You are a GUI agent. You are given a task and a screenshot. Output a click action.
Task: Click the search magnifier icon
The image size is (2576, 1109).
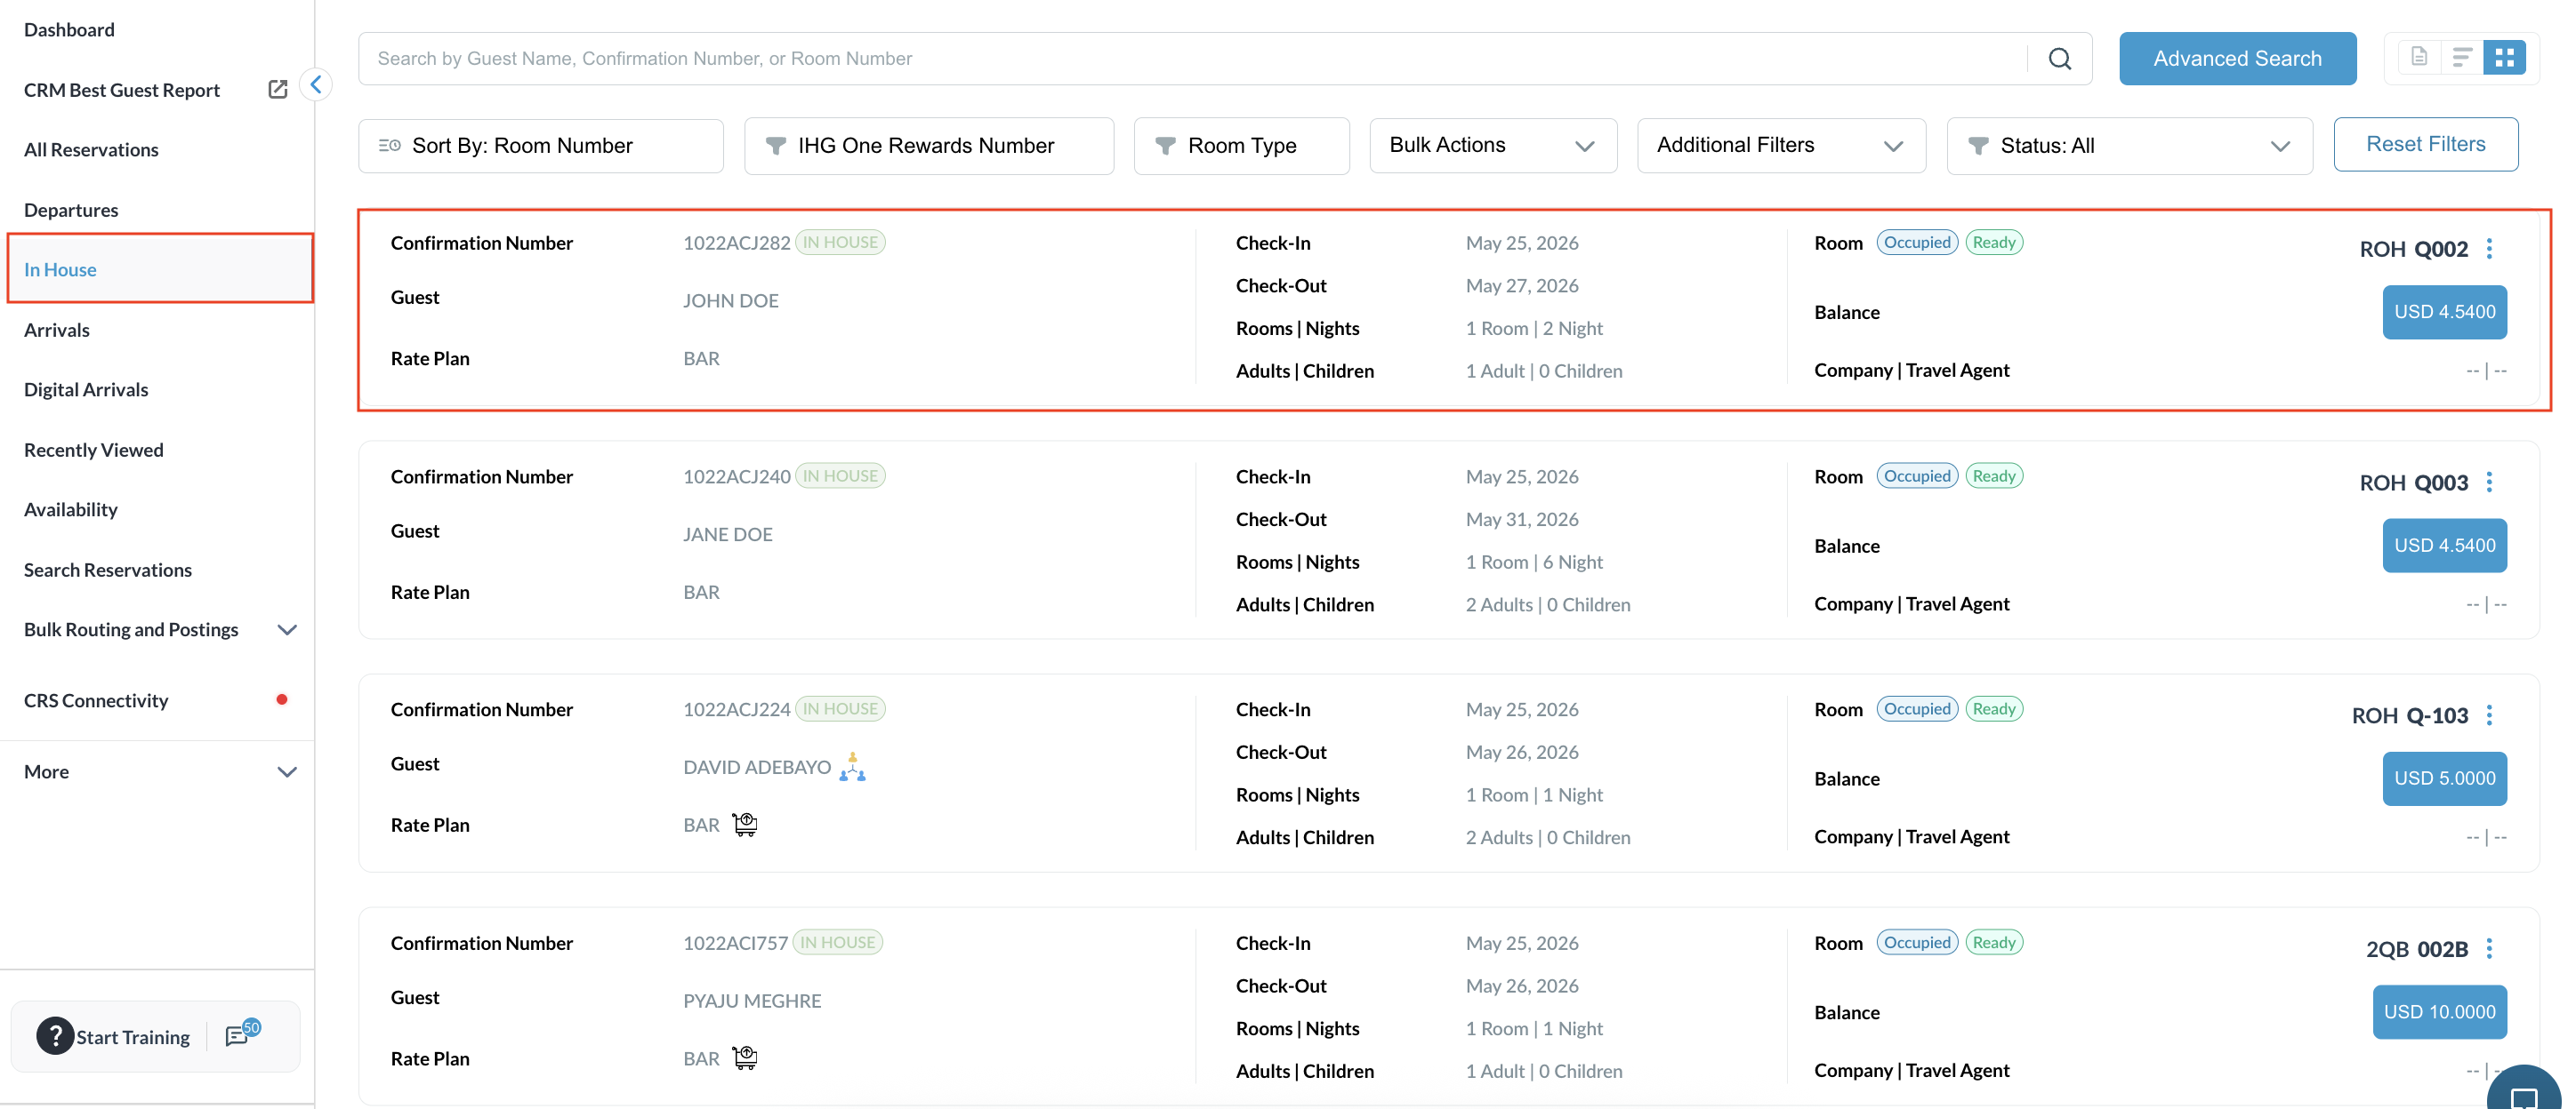2059,59
